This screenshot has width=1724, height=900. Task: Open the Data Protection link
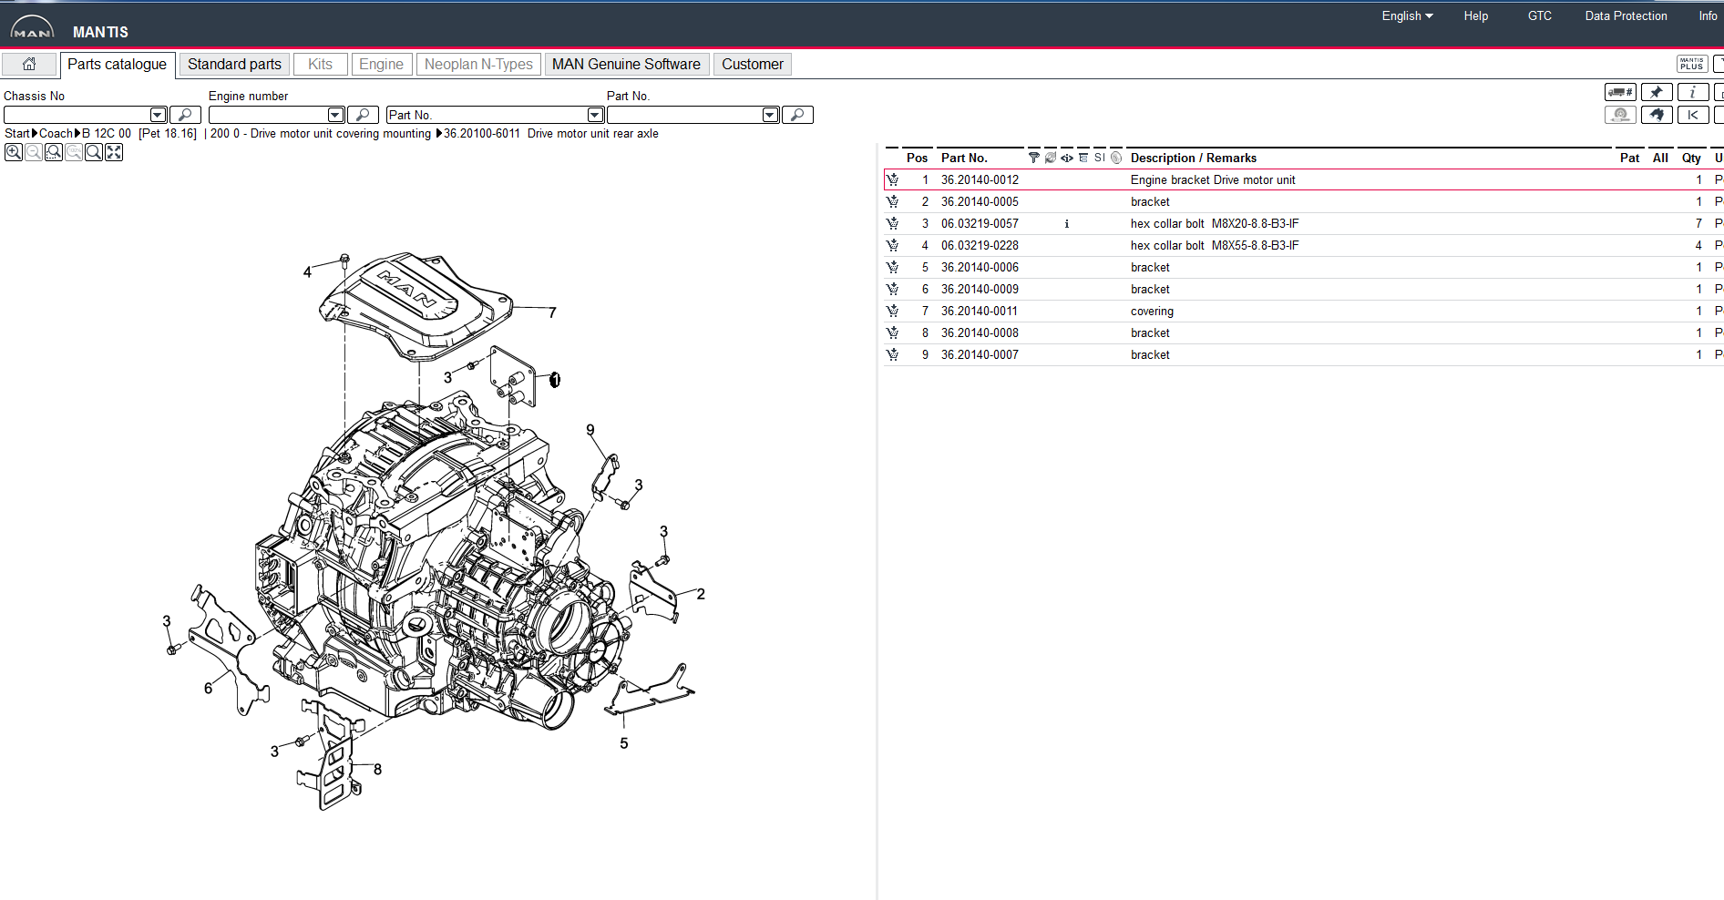click(1626, 15)
